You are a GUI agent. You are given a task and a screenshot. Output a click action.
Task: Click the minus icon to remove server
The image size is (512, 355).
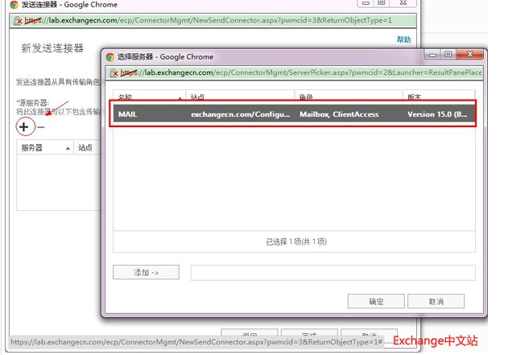coord(42,128)
